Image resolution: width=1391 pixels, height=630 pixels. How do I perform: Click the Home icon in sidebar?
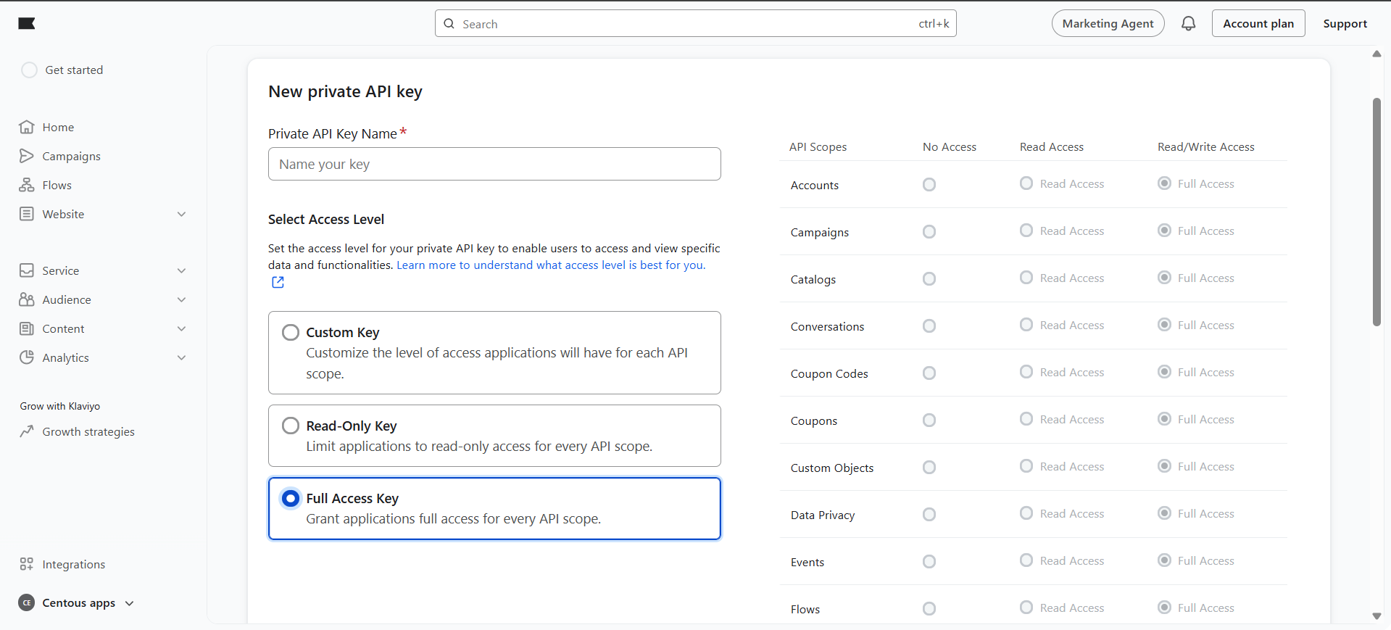click(x=27, y=128)
